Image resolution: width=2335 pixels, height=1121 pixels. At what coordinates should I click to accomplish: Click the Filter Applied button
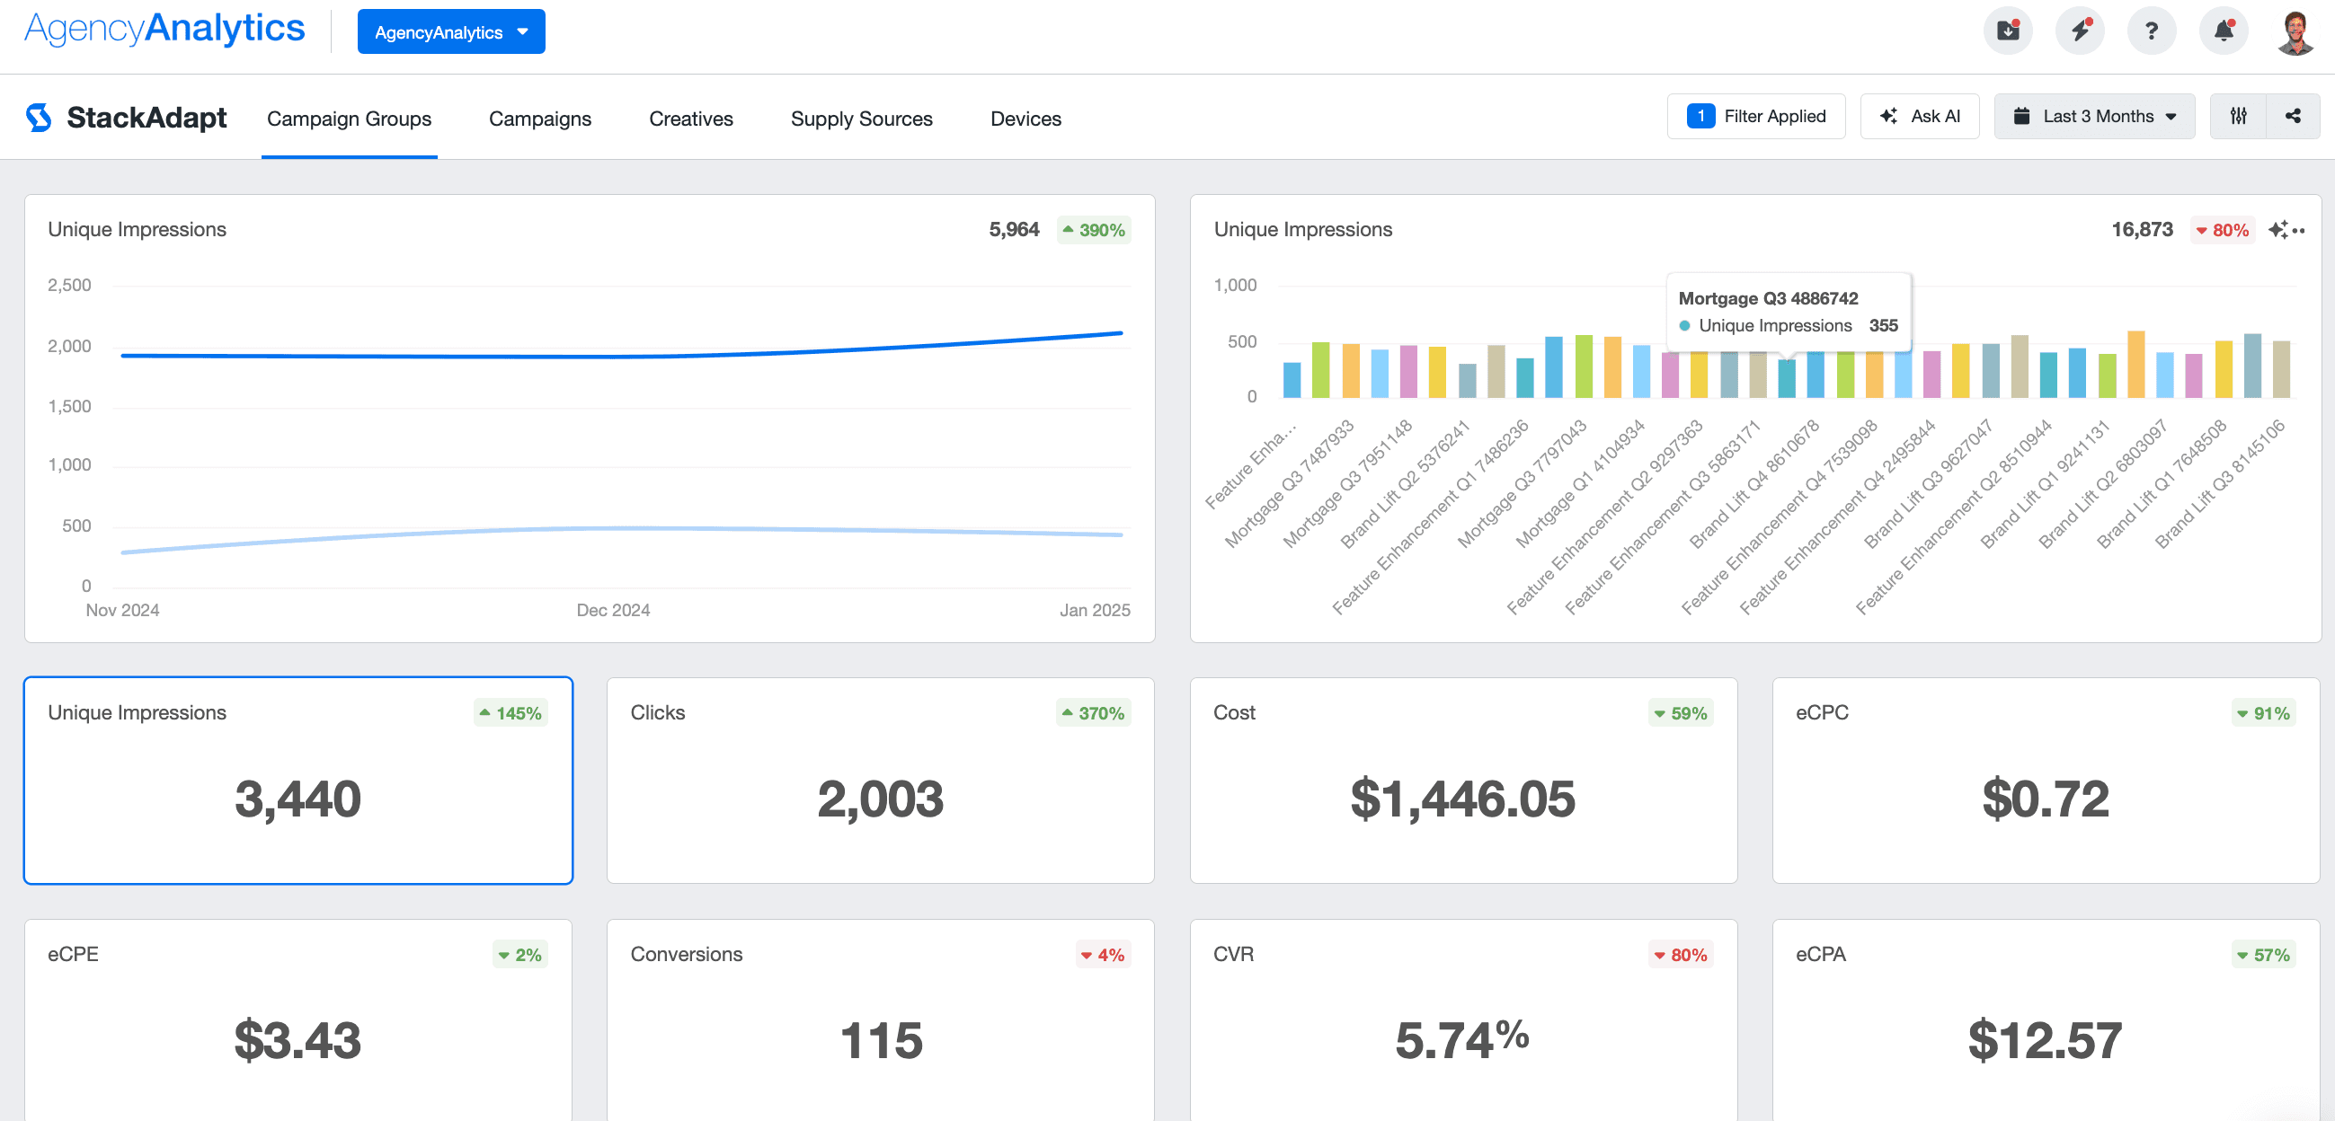point(1756,116)
